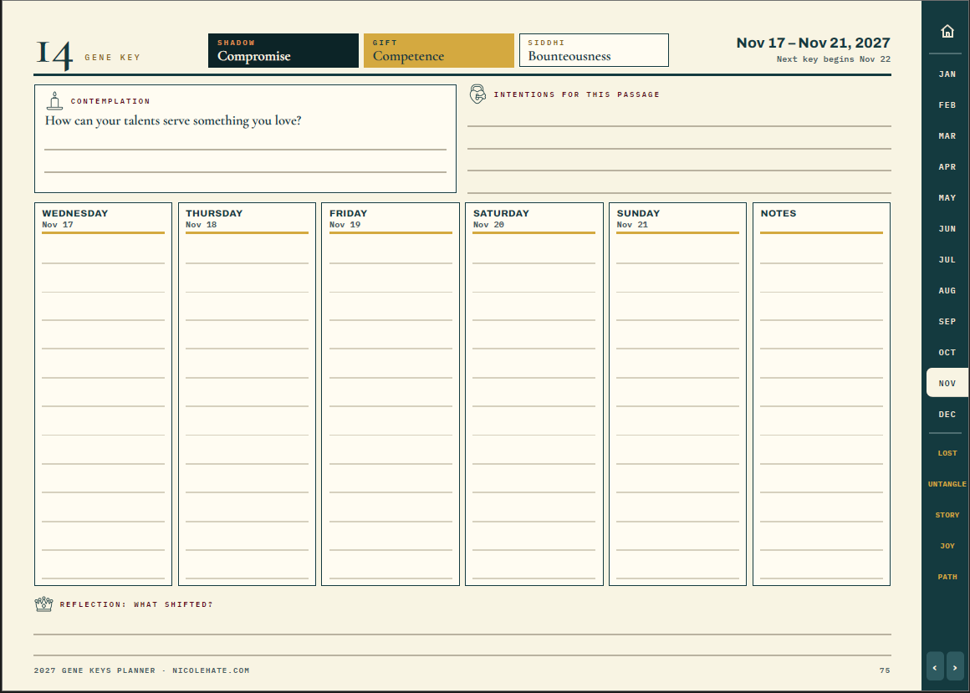
Task: Open the JUL month tab
Action: click(947, 260)
